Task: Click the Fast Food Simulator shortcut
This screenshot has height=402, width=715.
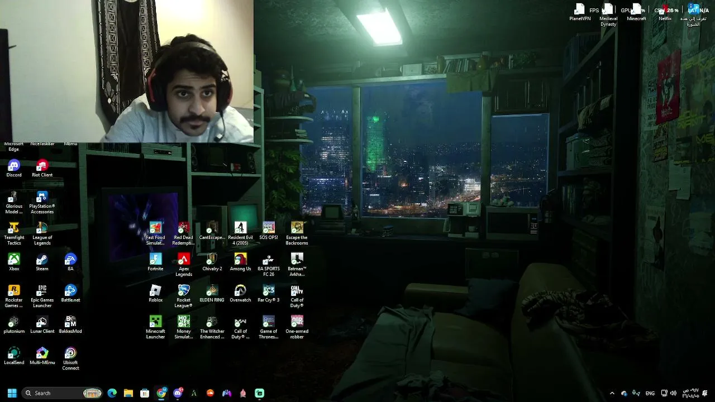Action: pos(155,234)
